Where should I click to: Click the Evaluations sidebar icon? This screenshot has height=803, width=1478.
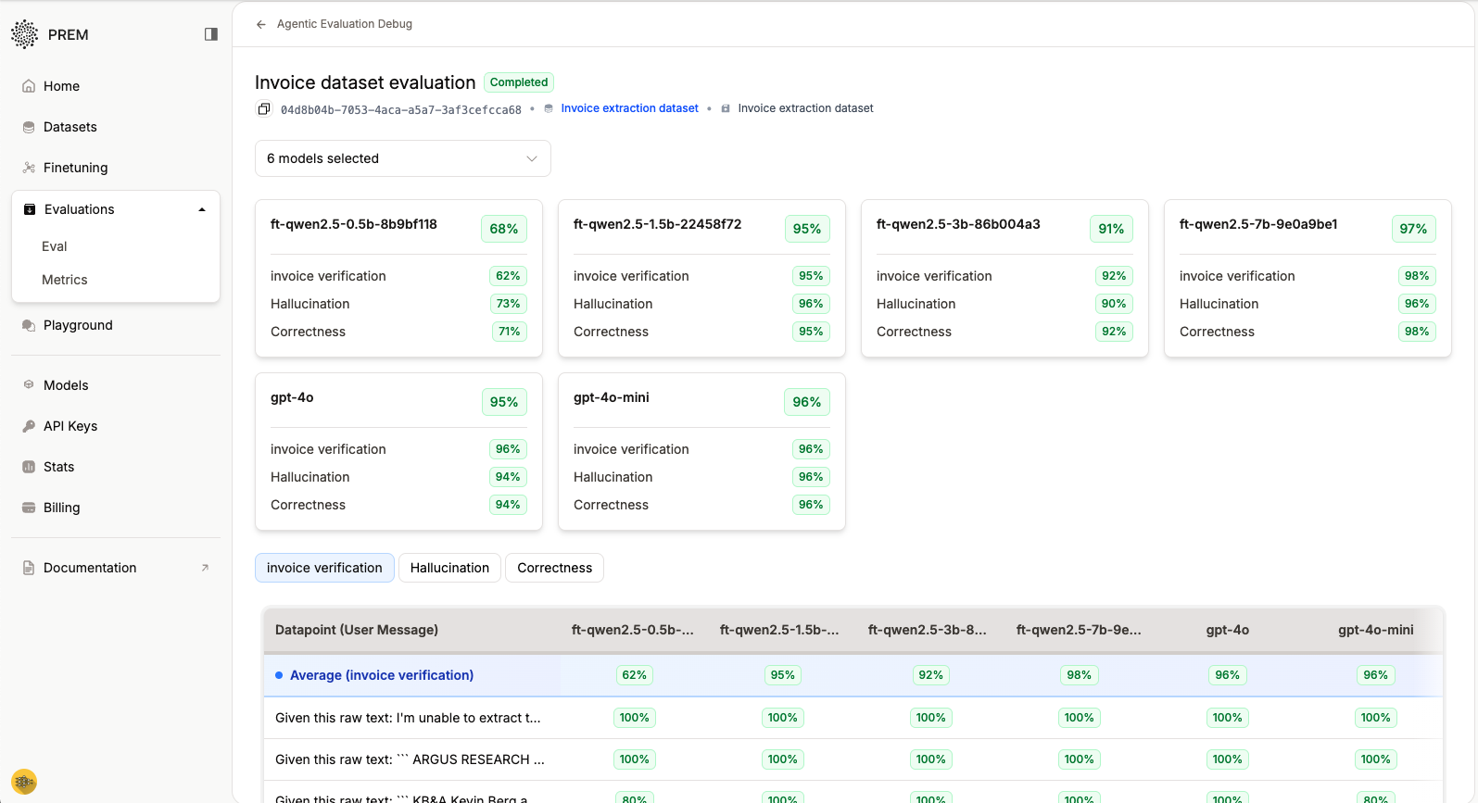(x=30, y=209)
